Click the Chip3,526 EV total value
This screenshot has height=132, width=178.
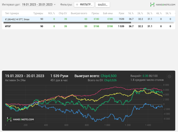click(110, 80)
